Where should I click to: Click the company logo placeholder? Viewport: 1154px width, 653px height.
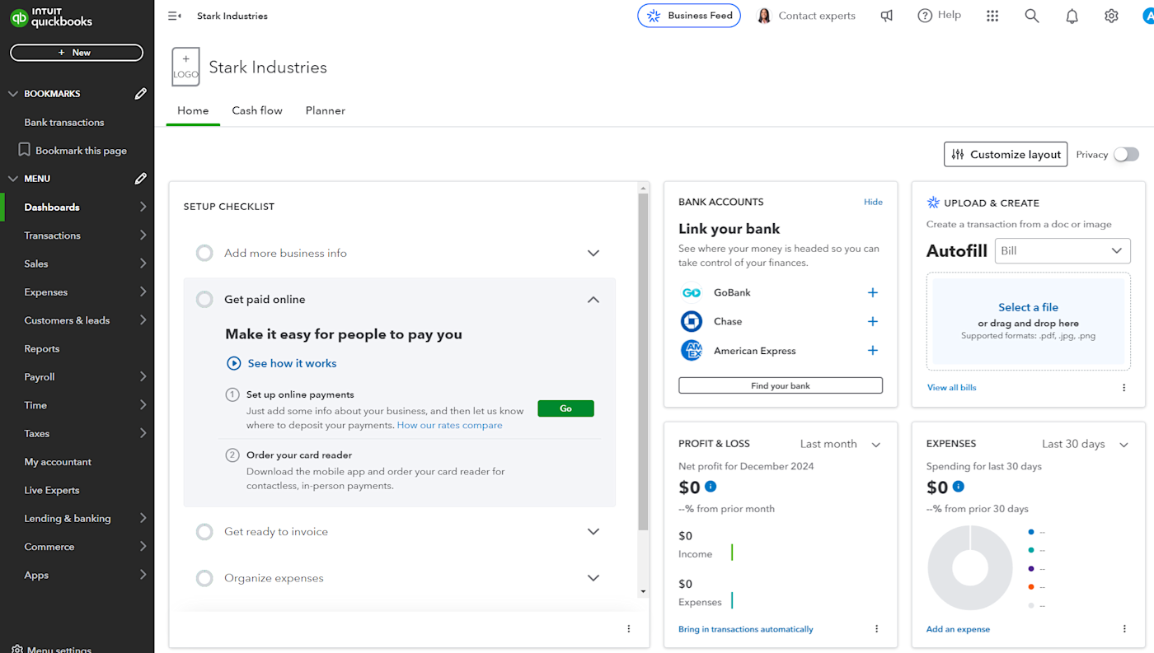tap(185, 67)
